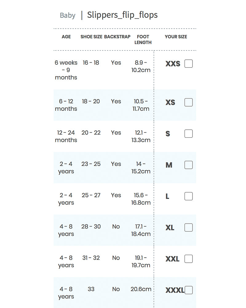
Task: Tick the XS size checkbox
Action: (x=188, y=102)
